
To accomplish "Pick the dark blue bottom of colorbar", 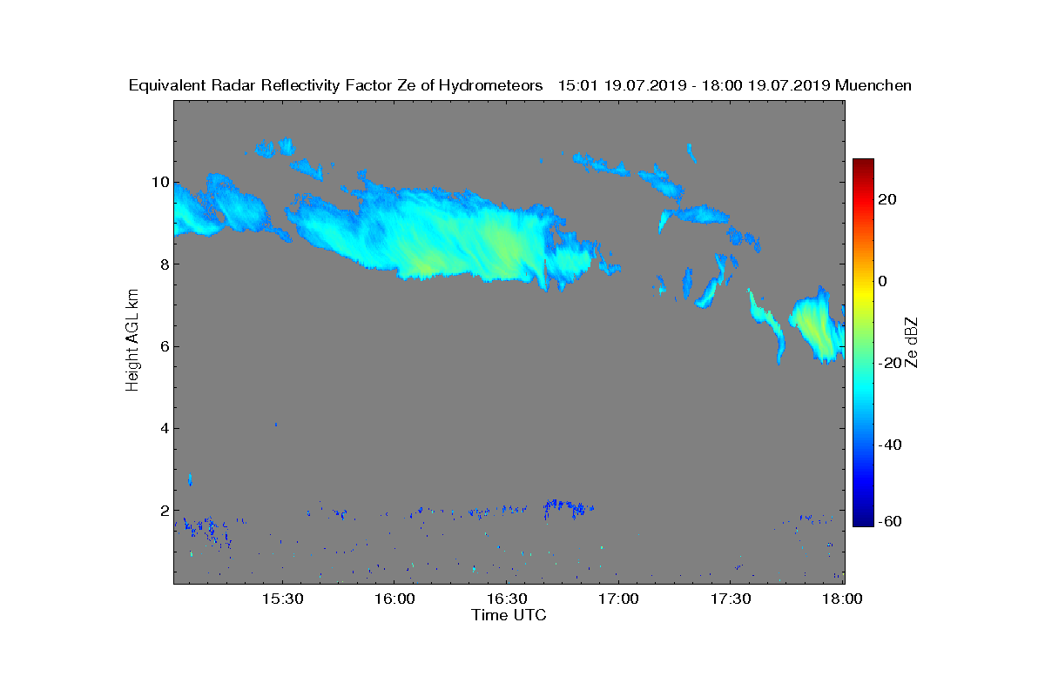I will click(x=863, y=521).
